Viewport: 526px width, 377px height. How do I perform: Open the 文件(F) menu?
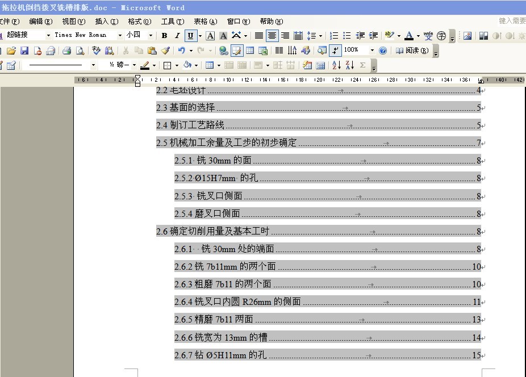10,22
